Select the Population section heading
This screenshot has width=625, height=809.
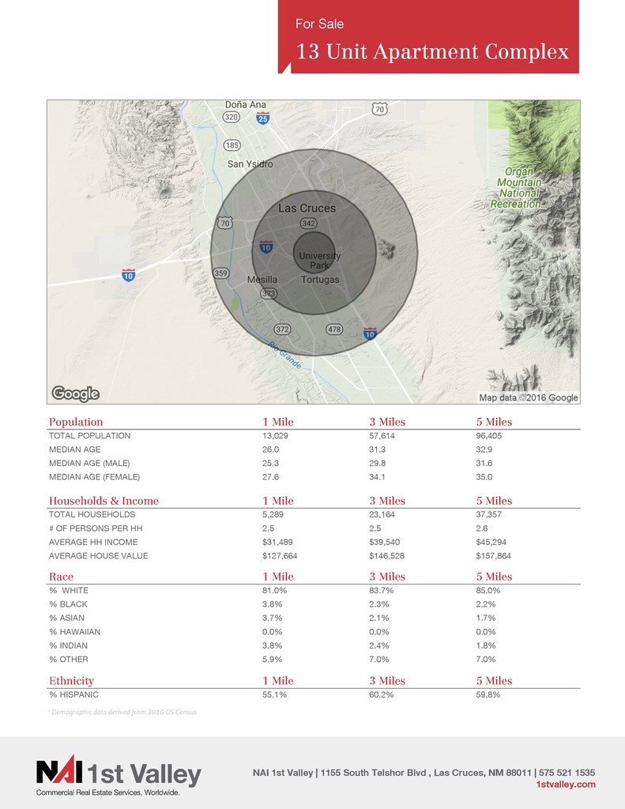tap(76, 422)
